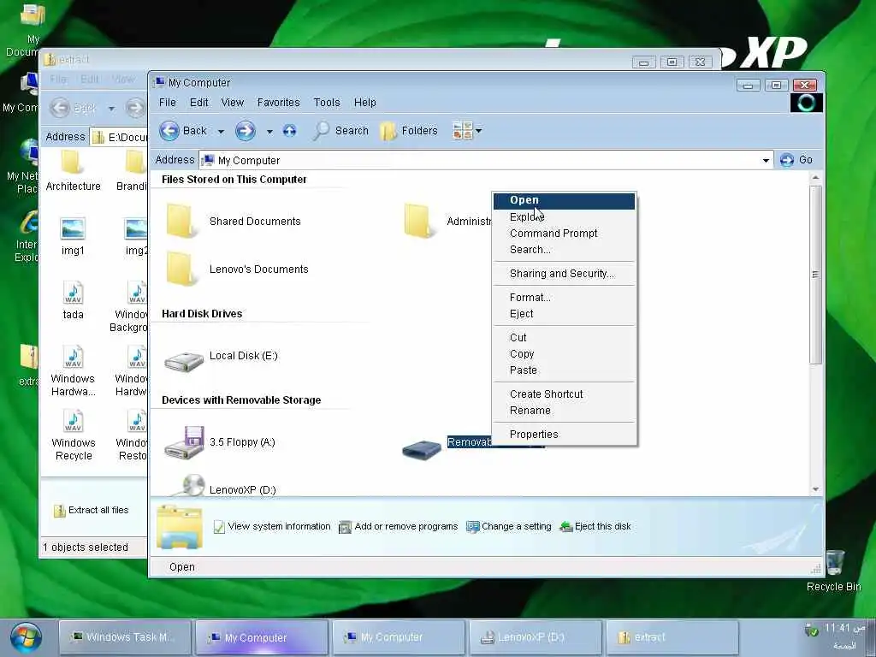The width and height of the screenshot is (876, 657).
Task: Click View system information link
Action: (272, 527)
